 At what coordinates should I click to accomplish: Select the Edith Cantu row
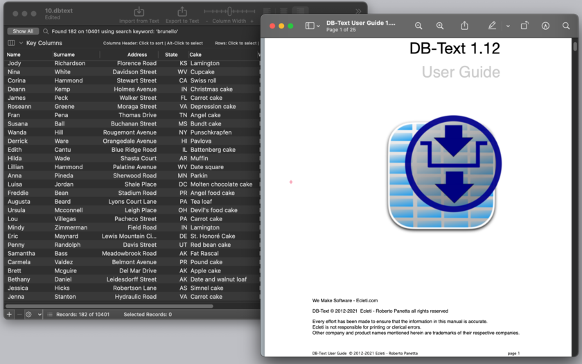132,150
